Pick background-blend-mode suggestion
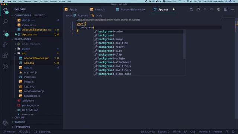The image size is (238, 134). (x=139, y=74)
